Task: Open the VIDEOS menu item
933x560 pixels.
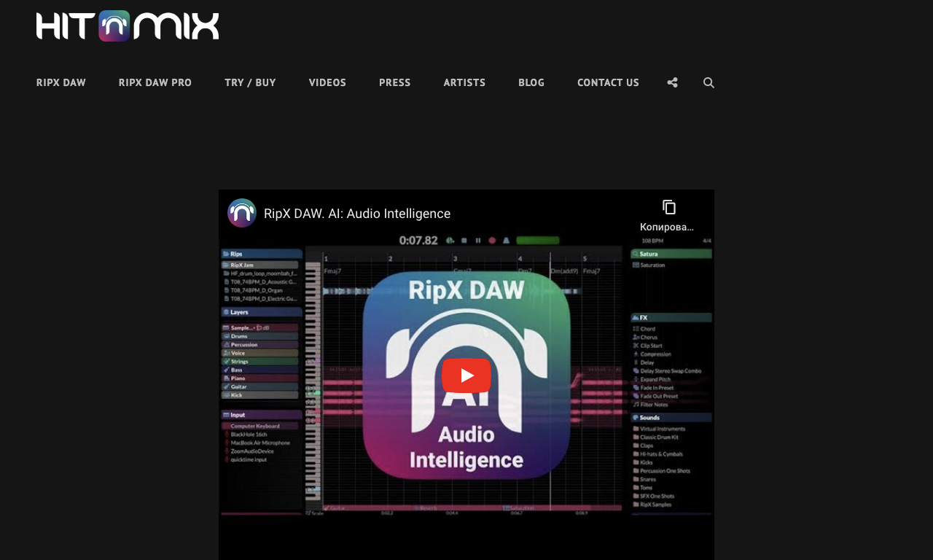Action: pos(327,82)
